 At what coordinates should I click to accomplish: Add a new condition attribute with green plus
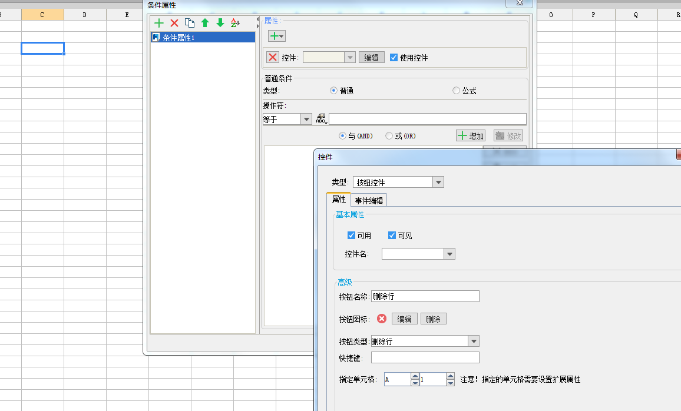tap(159, 23)
